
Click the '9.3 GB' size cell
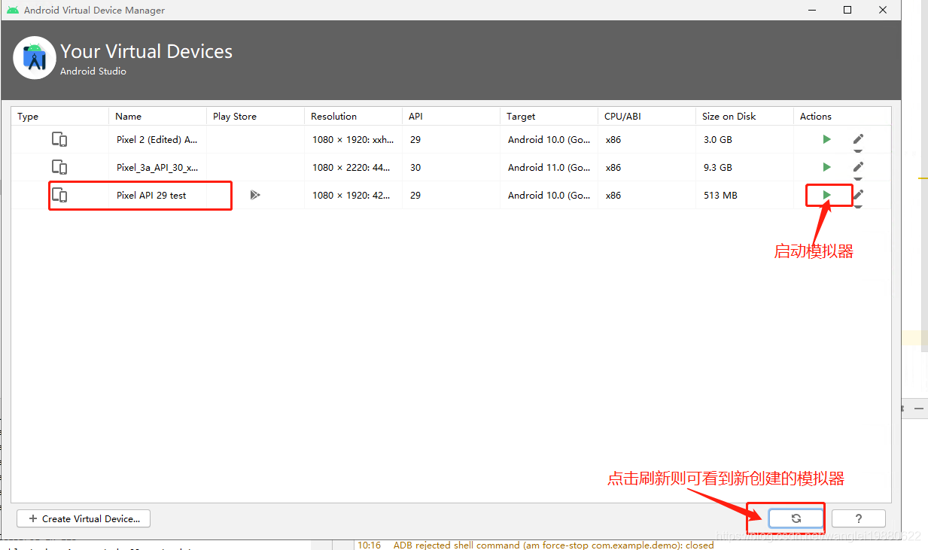coord(745,167)
